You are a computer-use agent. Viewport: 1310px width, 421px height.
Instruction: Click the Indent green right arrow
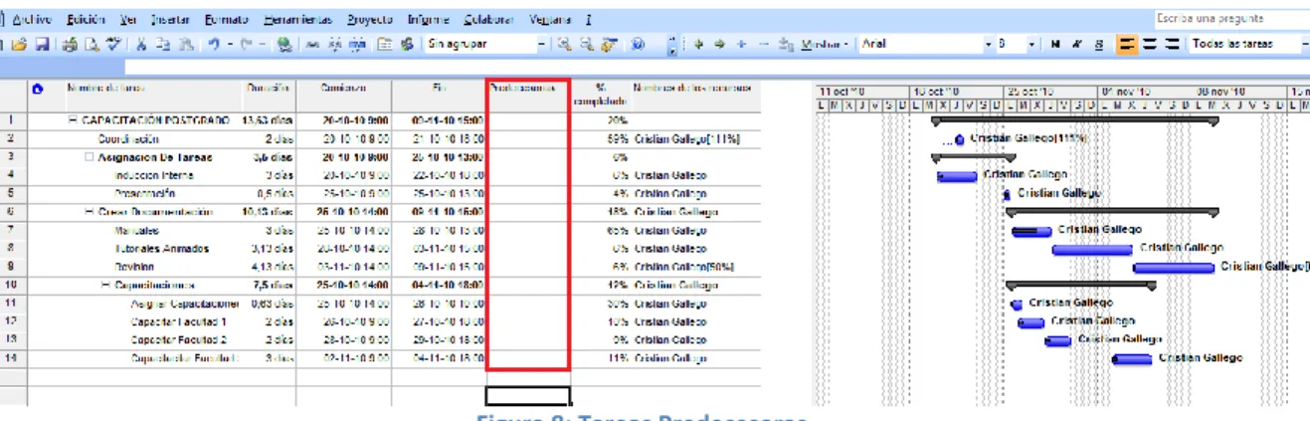(719, 44)
